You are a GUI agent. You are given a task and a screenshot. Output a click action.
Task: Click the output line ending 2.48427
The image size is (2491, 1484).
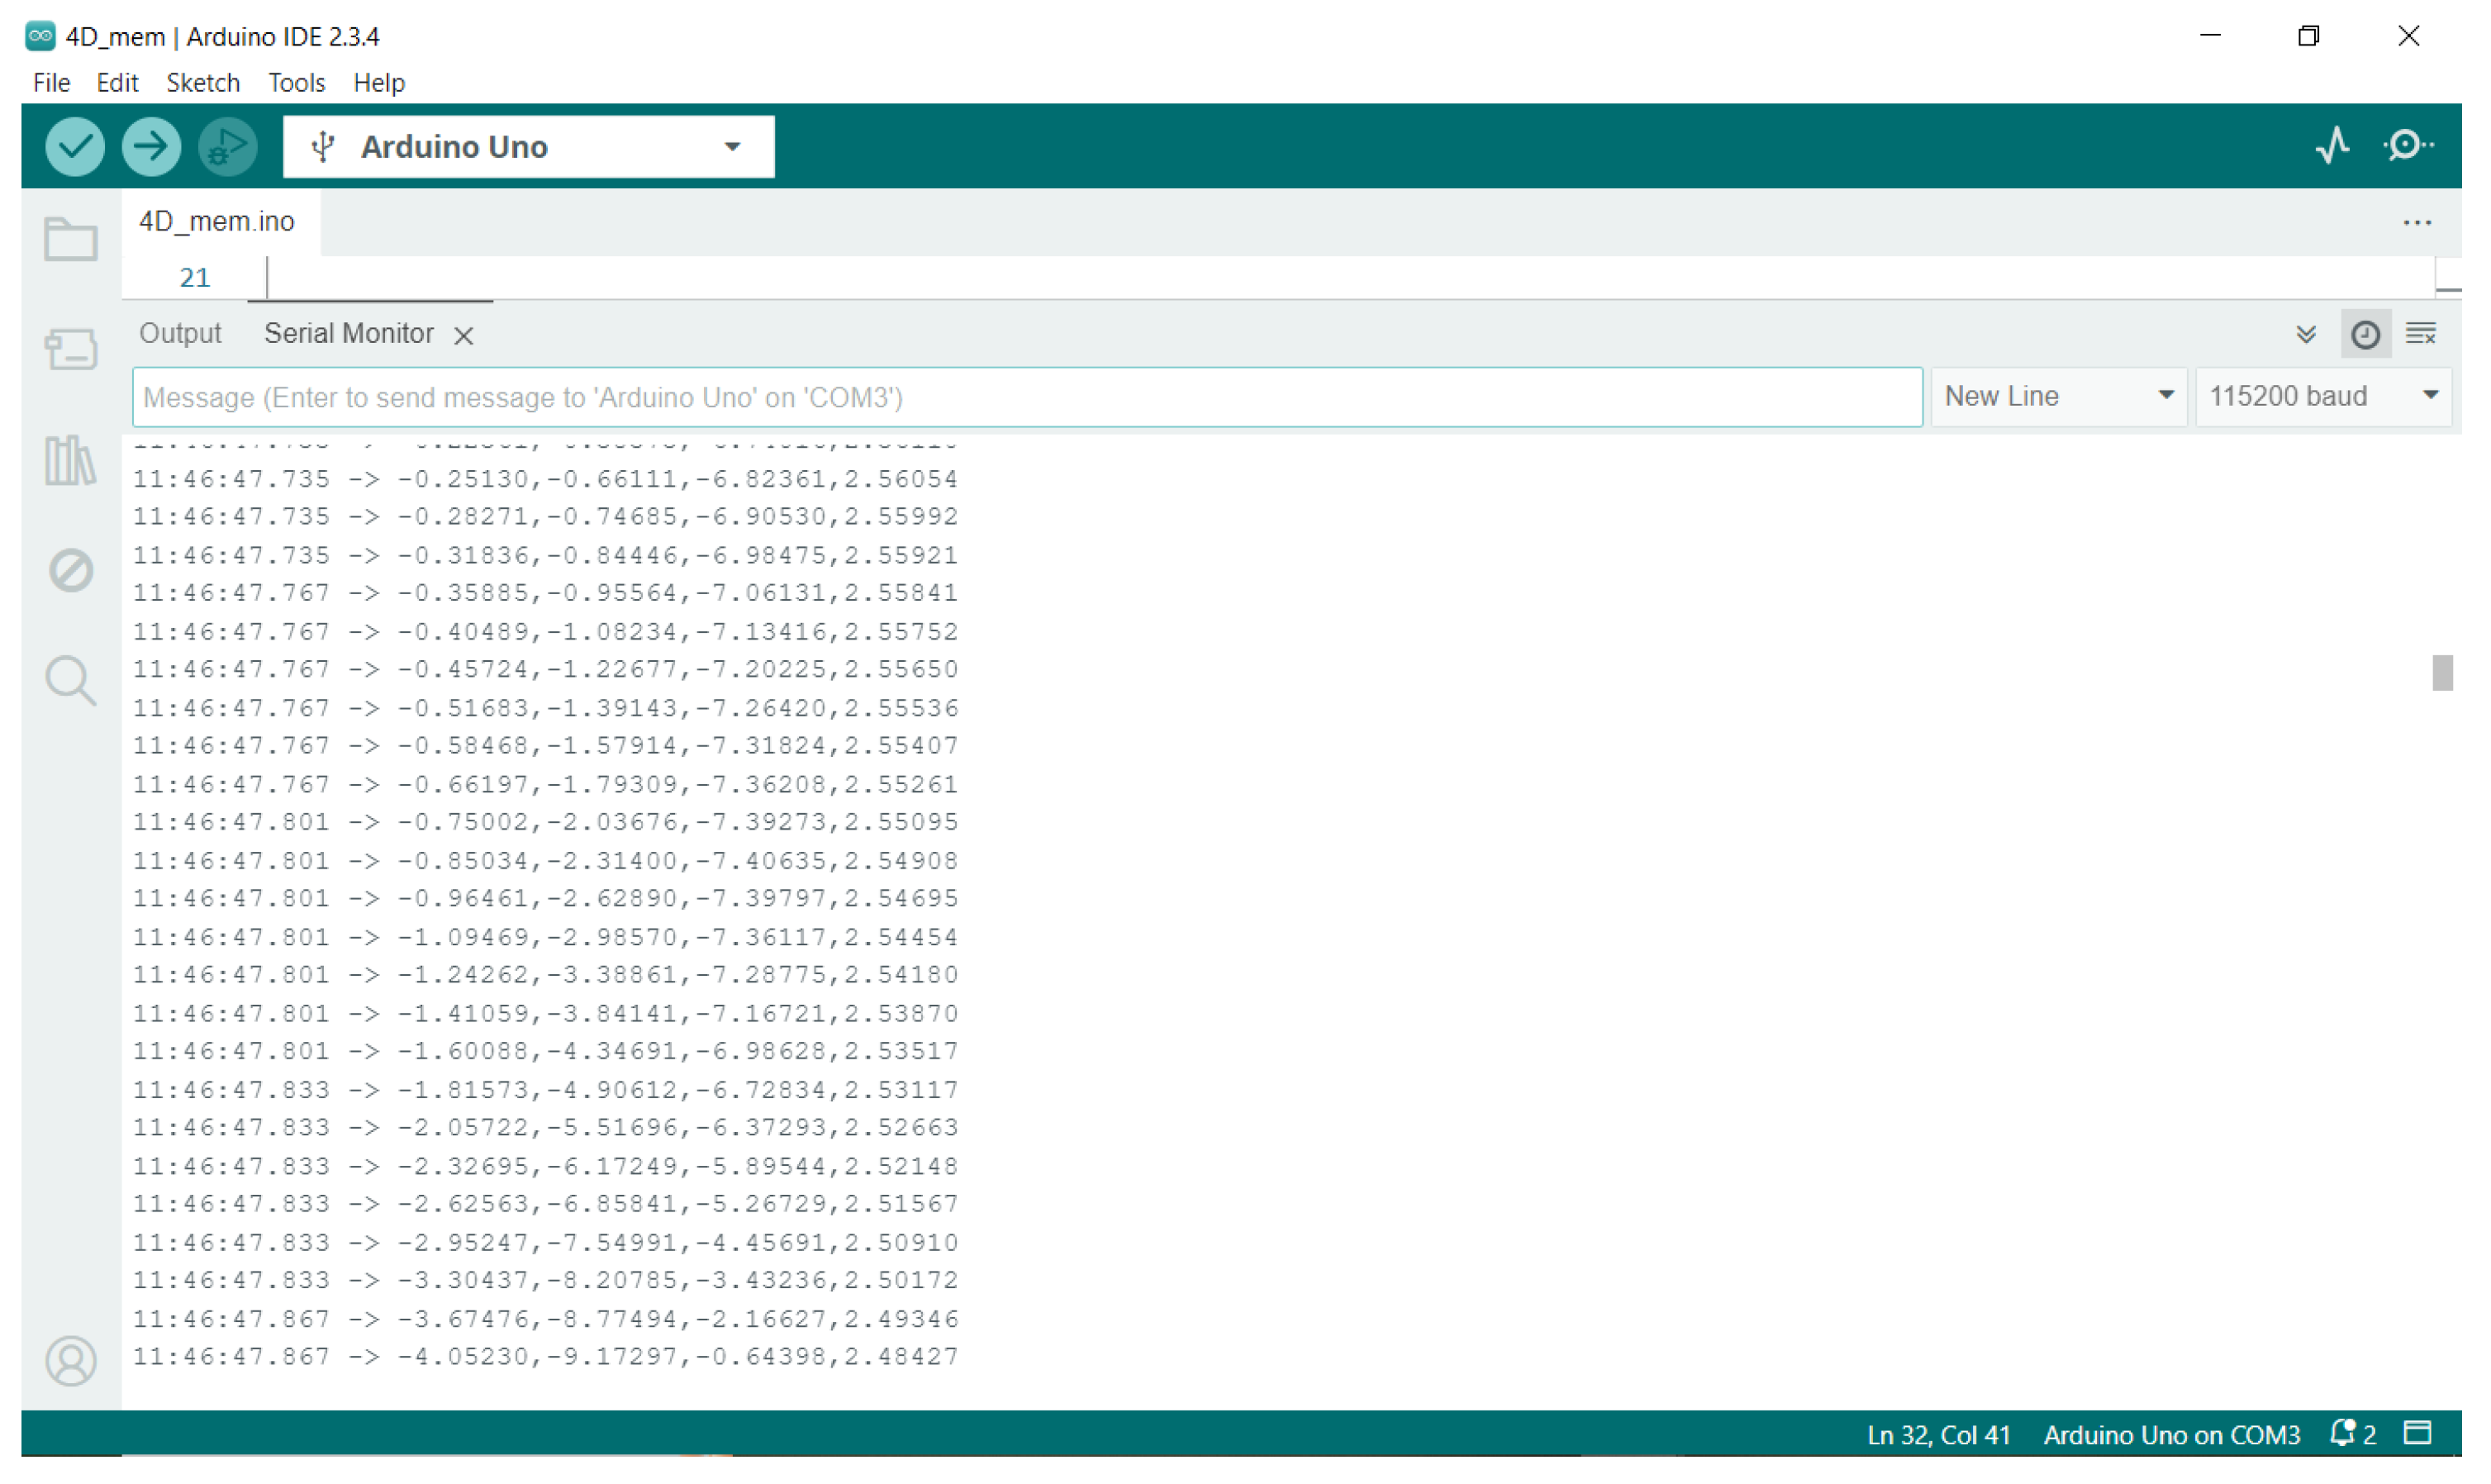pos(546,1357)
